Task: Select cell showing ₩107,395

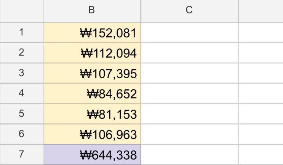Action: [92, 74]
